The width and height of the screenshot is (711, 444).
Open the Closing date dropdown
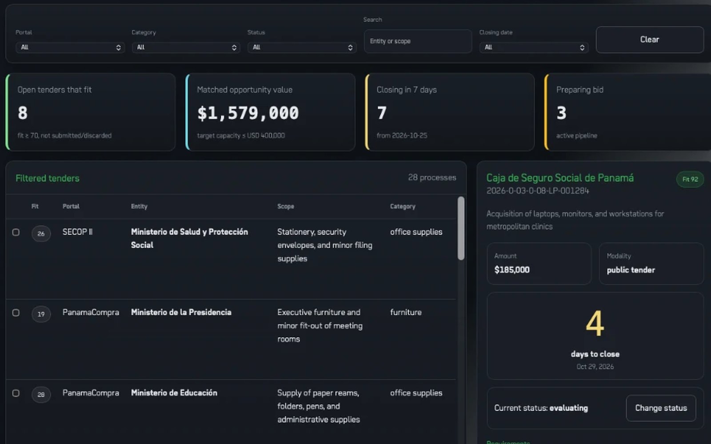pyautogui.click(x=534, y=48)
